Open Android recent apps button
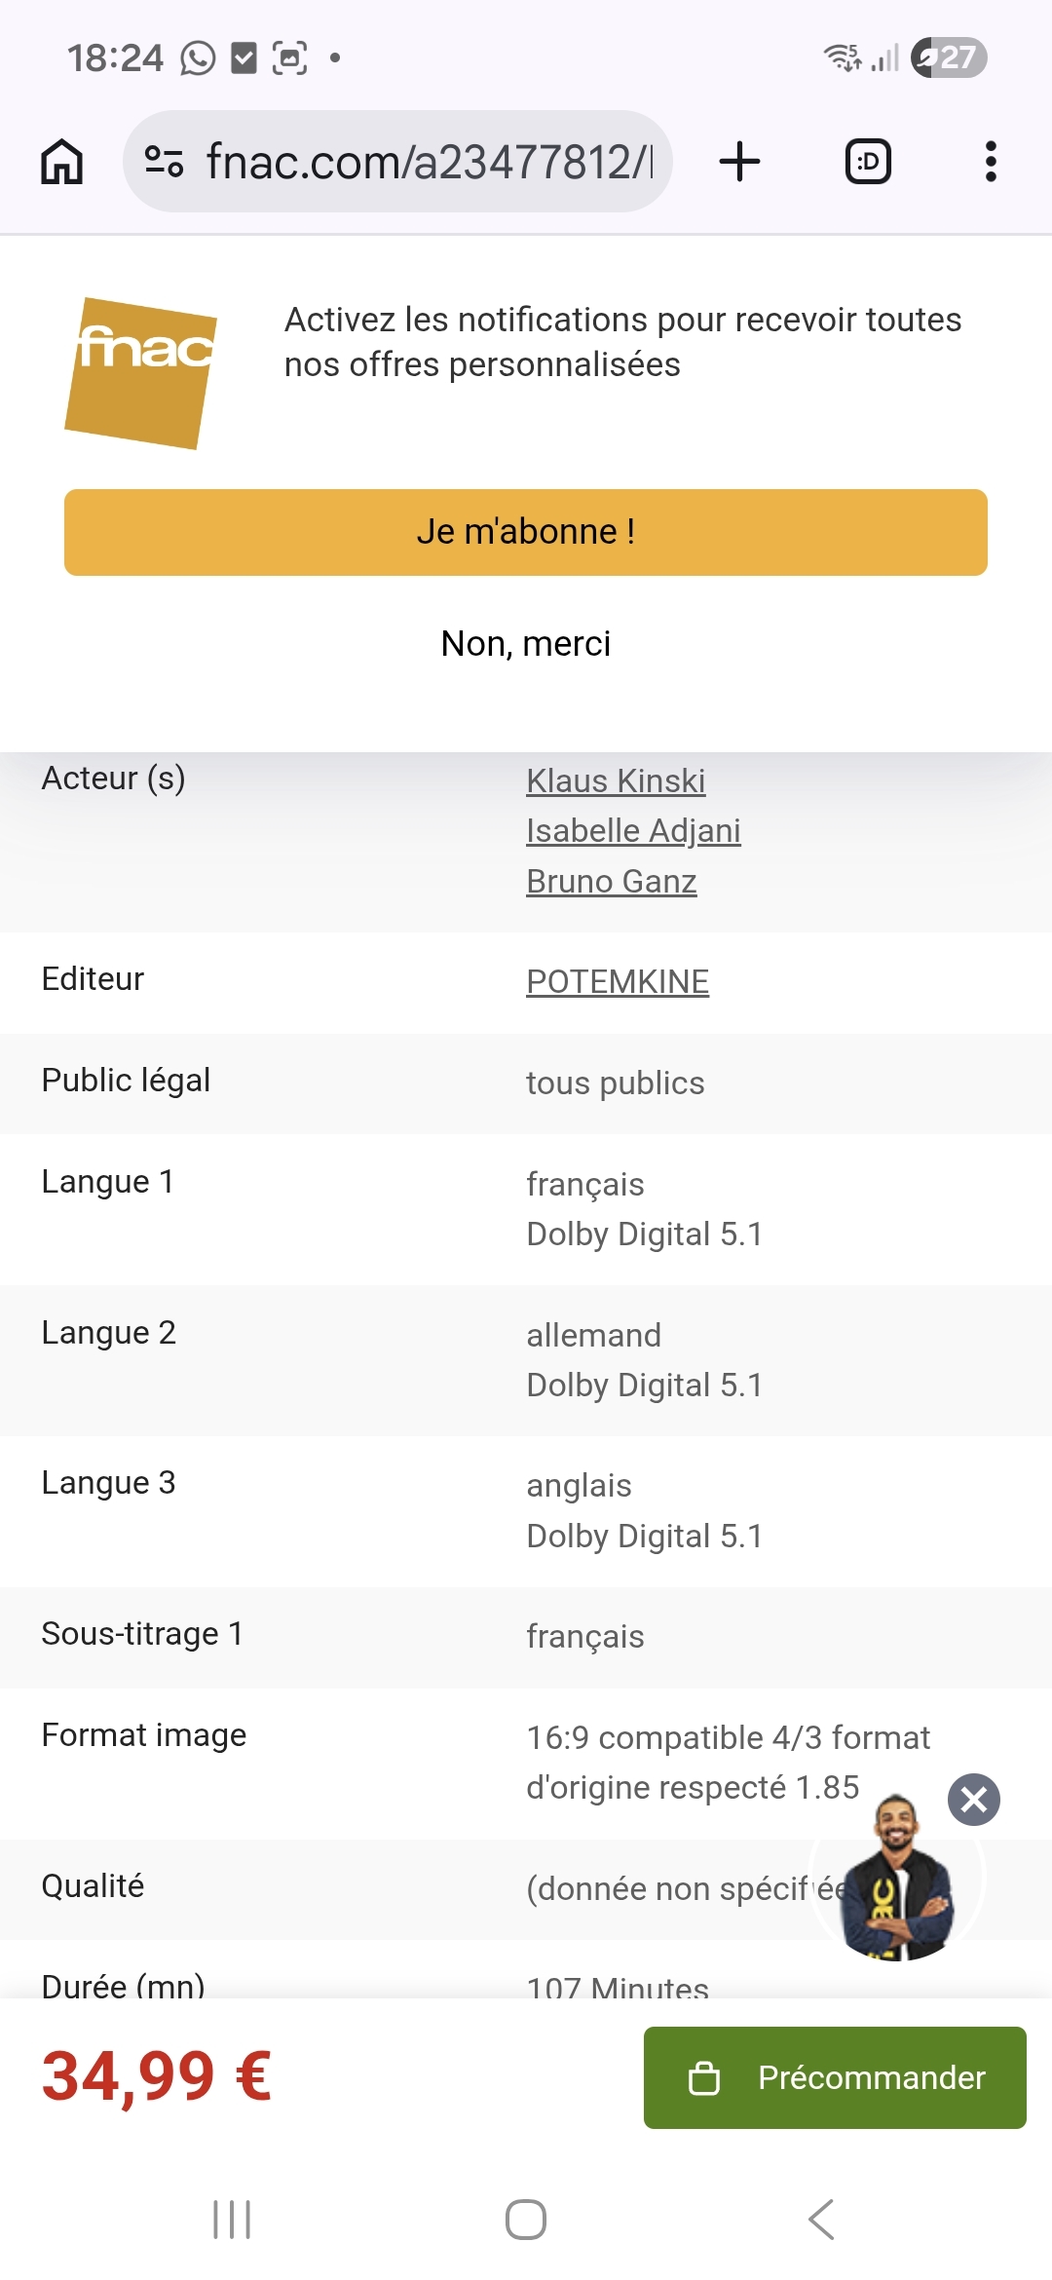The image size is (1052, 2280). point(232,2220)
